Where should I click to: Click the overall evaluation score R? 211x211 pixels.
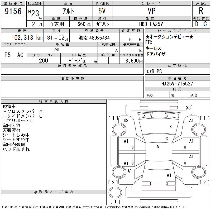(201, 11)
